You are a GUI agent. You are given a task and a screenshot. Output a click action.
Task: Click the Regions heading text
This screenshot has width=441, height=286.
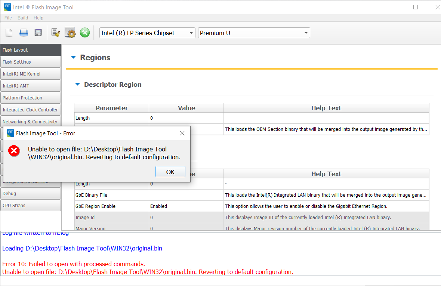95,57
